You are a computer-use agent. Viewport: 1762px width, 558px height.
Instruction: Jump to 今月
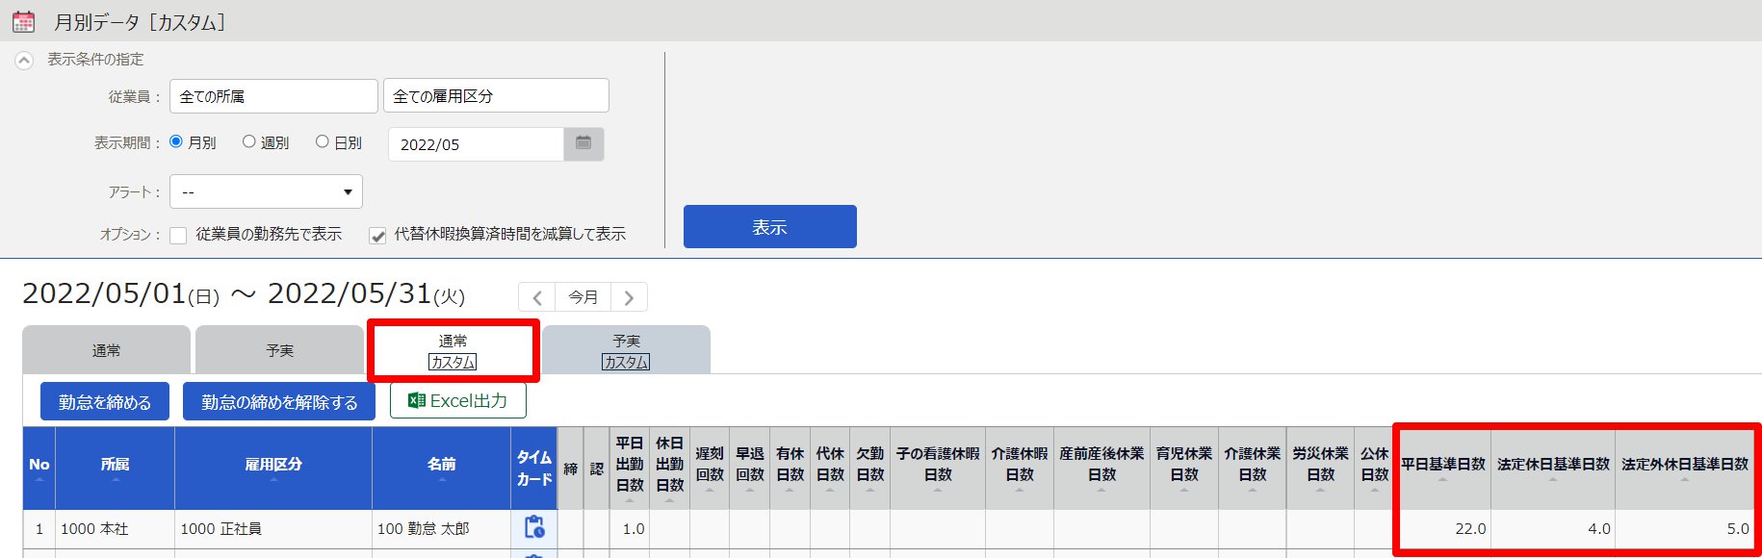pyautogui.click(x=583, y=297)
